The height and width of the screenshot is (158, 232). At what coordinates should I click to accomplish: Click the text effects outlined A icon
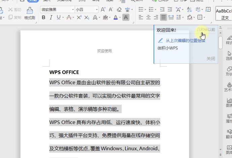click(x=95, y=18)
